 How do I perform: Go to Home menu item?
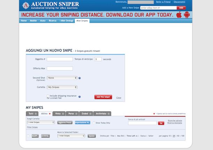pyautogui.click(x=24, y=21)
